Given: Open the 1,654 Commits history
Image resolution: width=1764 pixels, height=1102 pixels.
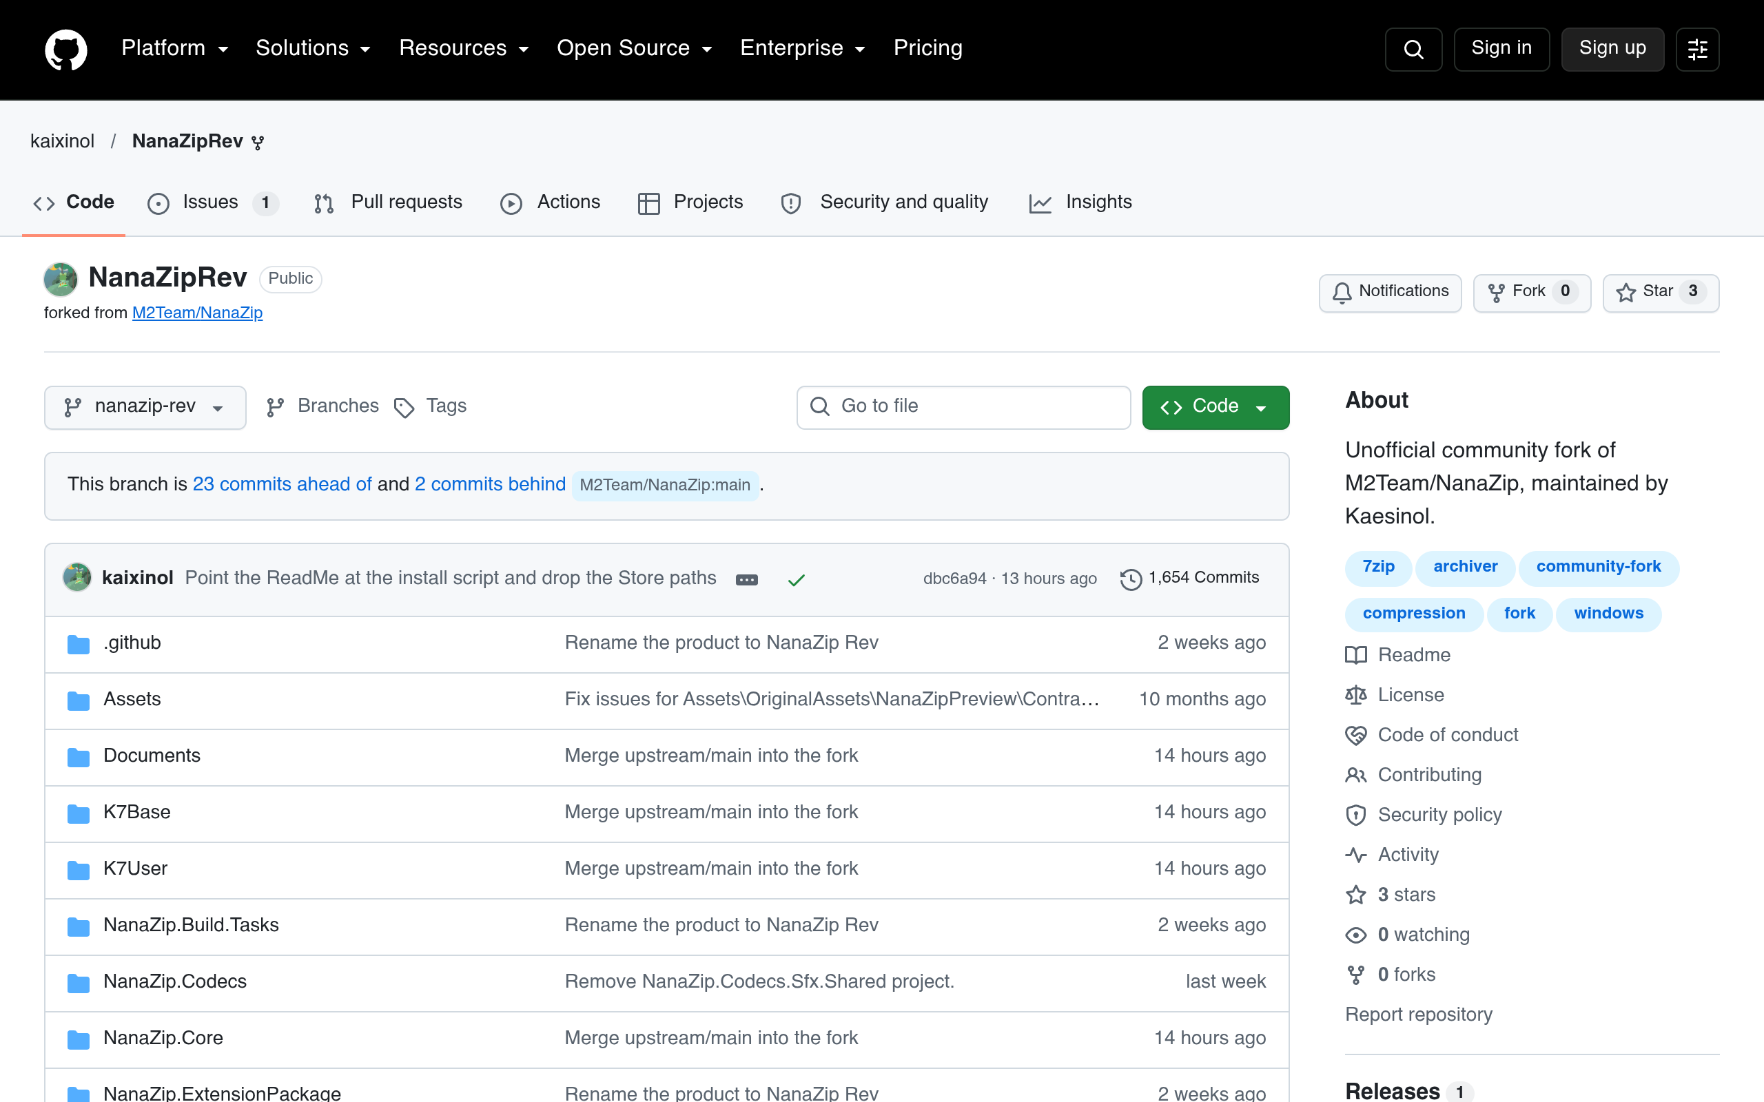Looking at the screenshot, I should pos(1189,579).
